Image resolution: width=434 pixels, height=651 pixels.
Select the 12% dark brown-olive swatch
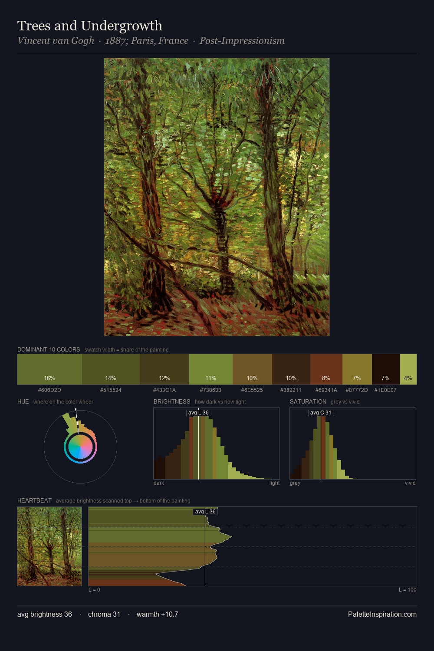[x=164, y=369]
